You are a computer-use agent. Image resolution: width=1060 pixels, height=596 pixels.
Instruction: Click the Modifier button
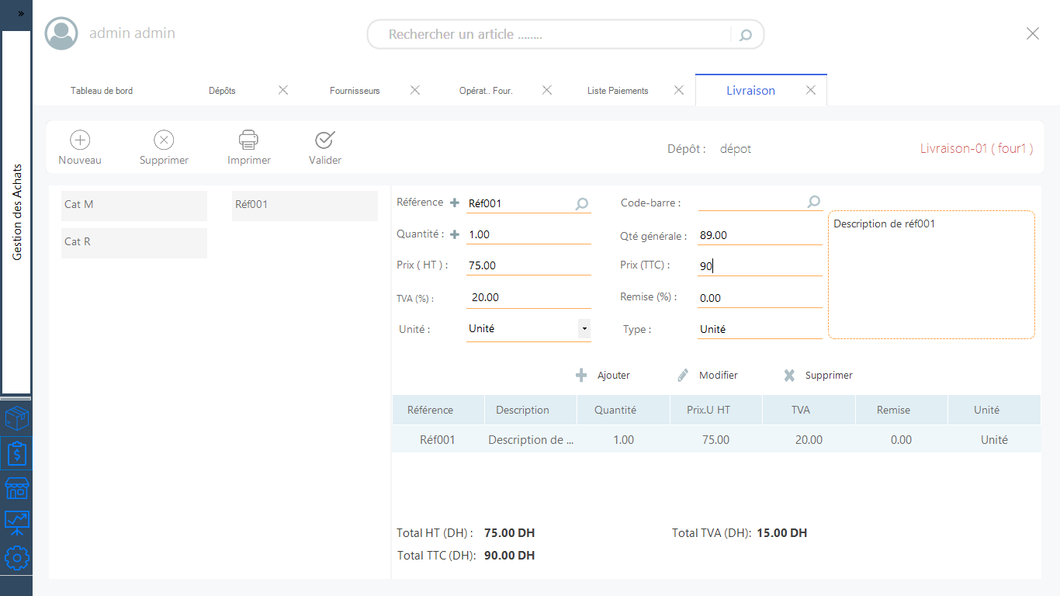(708, 376)
